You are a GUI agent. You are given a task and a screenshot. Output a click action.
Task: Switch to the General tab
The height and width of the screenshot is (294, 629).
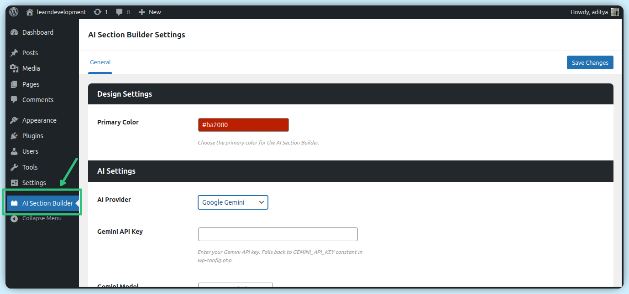[x=100, y=62]
